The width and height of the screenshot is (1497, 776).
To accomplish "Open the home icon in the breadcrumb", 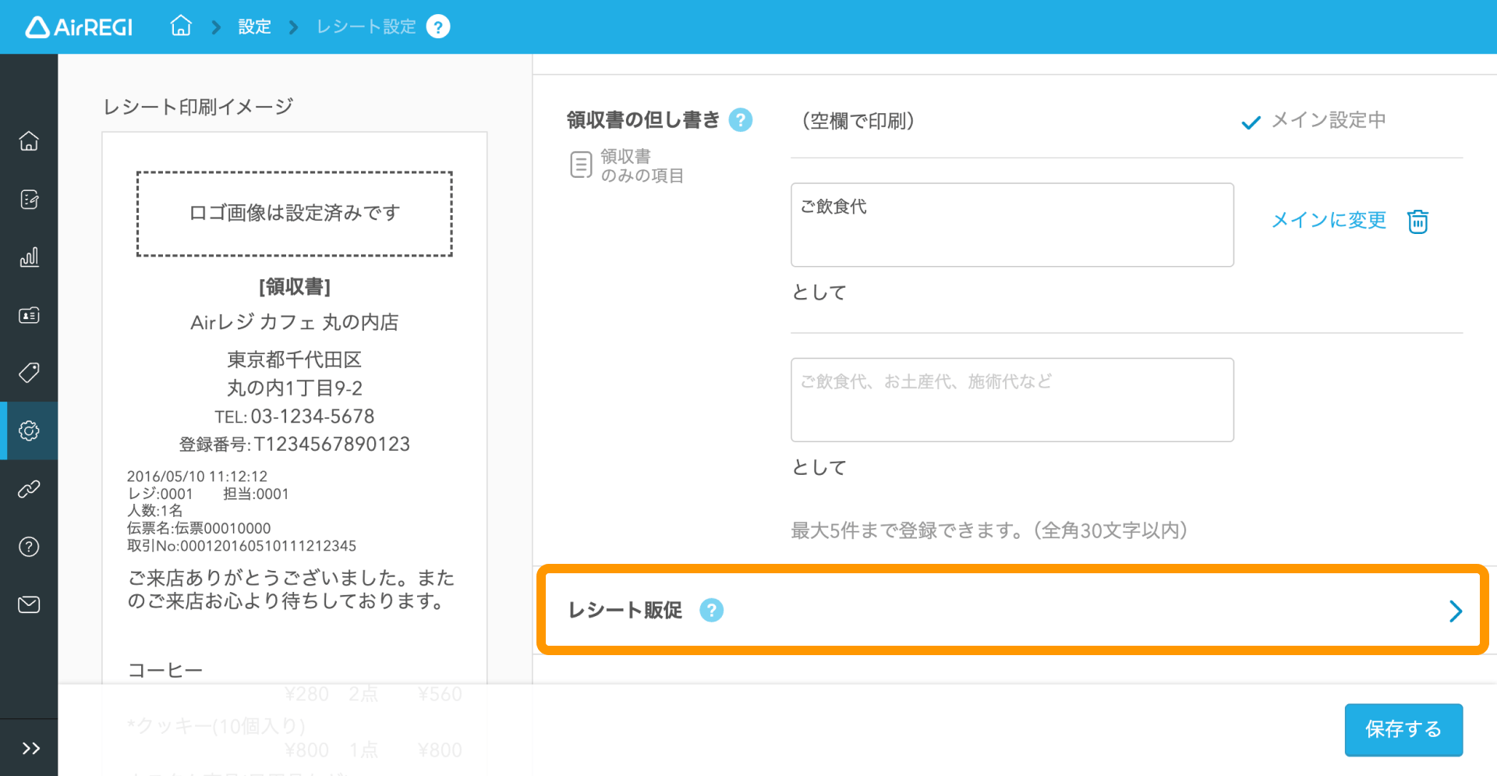I will click(x=181, y=27).
